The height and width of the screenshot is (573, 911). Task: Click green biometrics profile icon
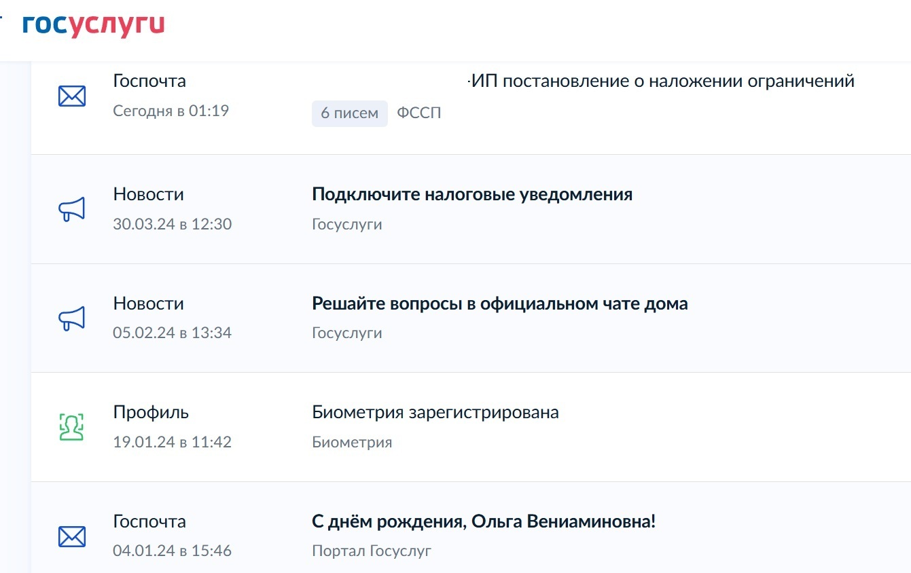(x=71, y=428)
